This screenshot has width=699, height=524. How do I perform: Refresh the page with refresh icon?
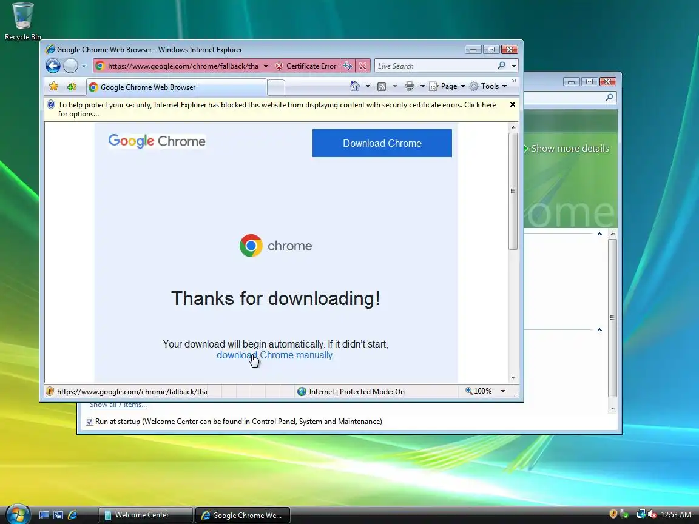(x=348, y=66)
